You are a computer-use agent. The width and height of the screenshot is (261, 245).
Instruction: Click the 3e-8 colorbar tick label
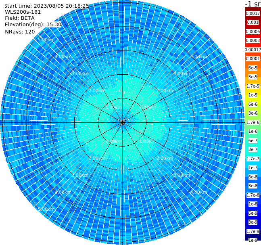point(253,186)
